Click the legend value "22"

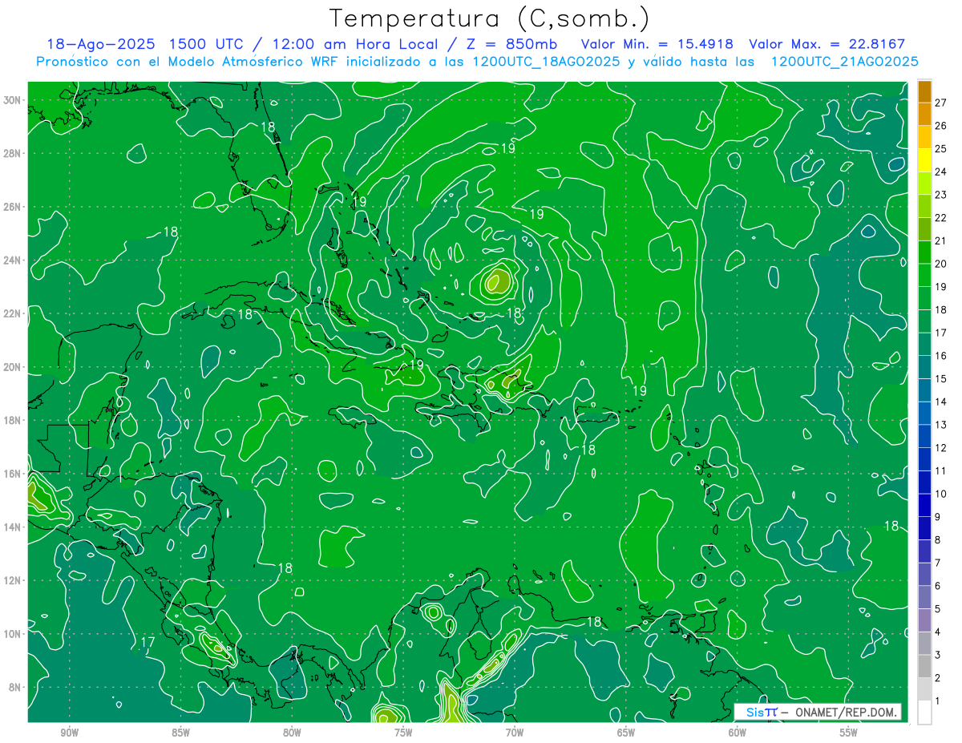click(940, 218)
